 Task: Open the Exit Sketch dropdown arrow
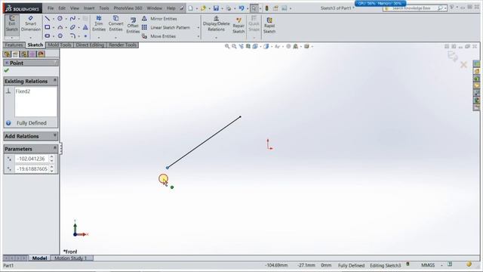coord(12,38)
